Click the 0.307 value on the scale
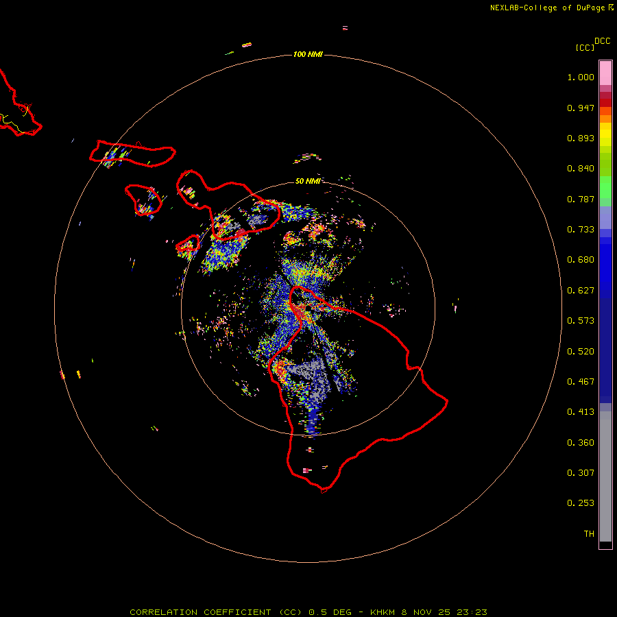Viewport: 617px width, 617px height. (x=581, y=473)
